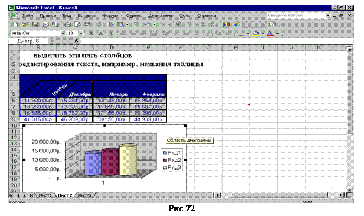Open the Введите вопрос box dropdown arrow

(328, 15)
